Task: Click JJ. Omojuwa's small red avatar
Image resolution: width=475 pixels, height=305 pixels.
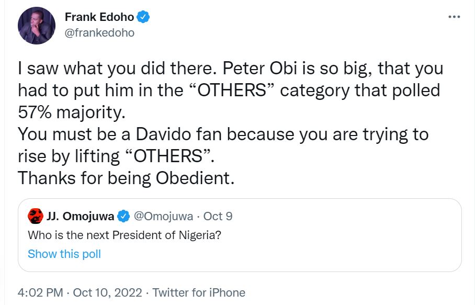Action: (x=36, y=216)
